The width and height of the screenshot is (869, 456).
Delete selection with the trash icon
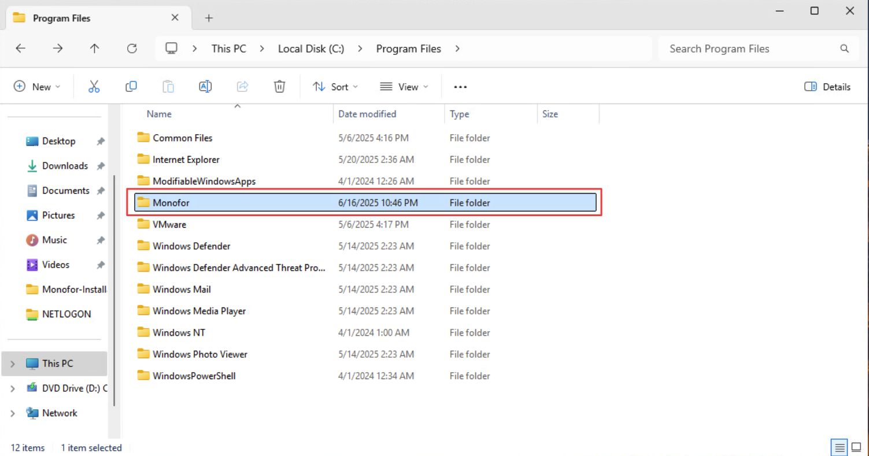pos(279,87)
